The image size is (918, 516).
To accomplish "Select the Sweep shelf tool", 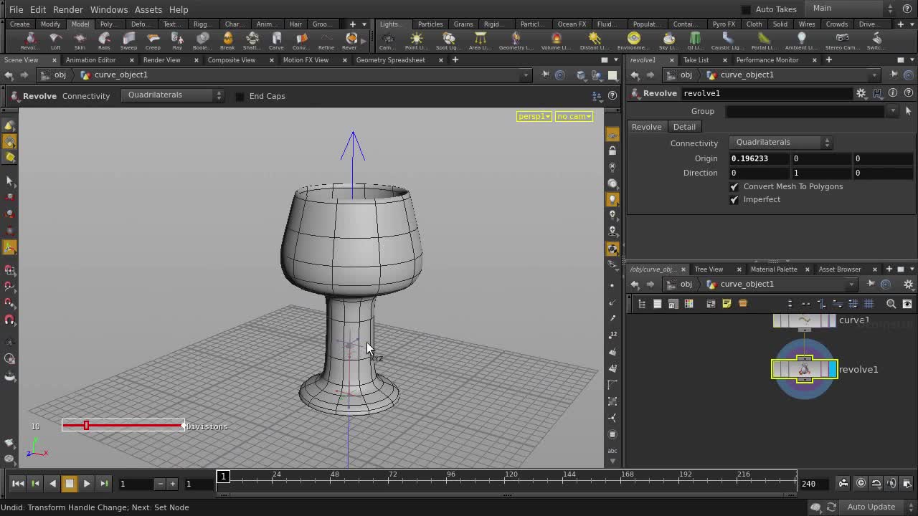I will (x=128, y=39).
